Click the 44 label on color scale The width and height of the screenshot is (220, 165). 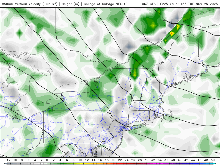tap(193, 160)
